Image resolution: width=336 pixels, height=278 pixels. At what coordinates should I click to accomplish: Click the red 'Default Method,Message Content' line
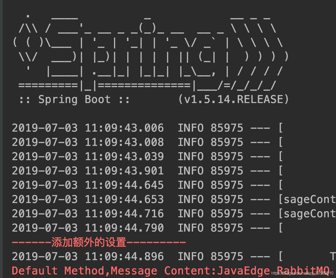coord(171,271)
